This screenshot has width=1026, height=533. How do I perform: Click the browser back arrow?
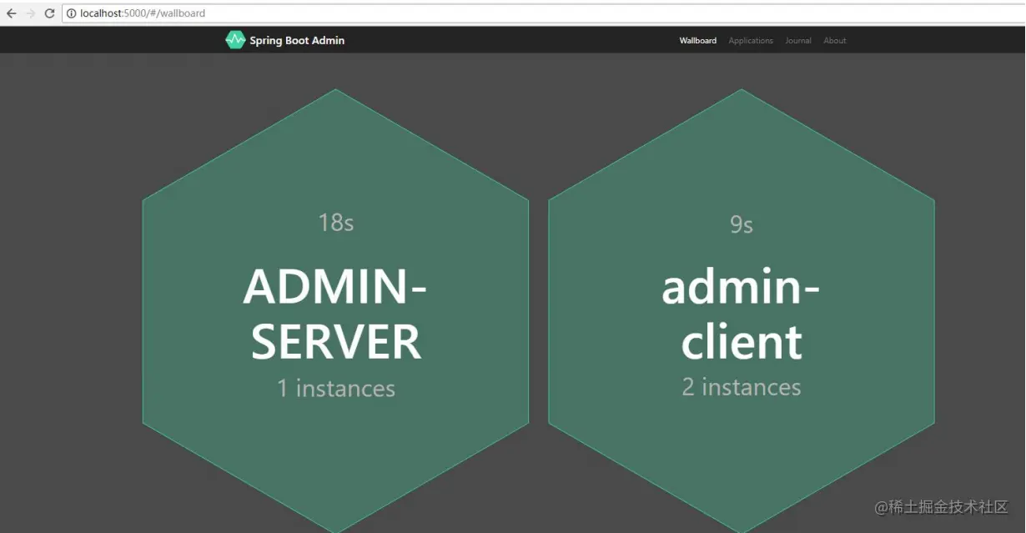[x=12, y=13]
